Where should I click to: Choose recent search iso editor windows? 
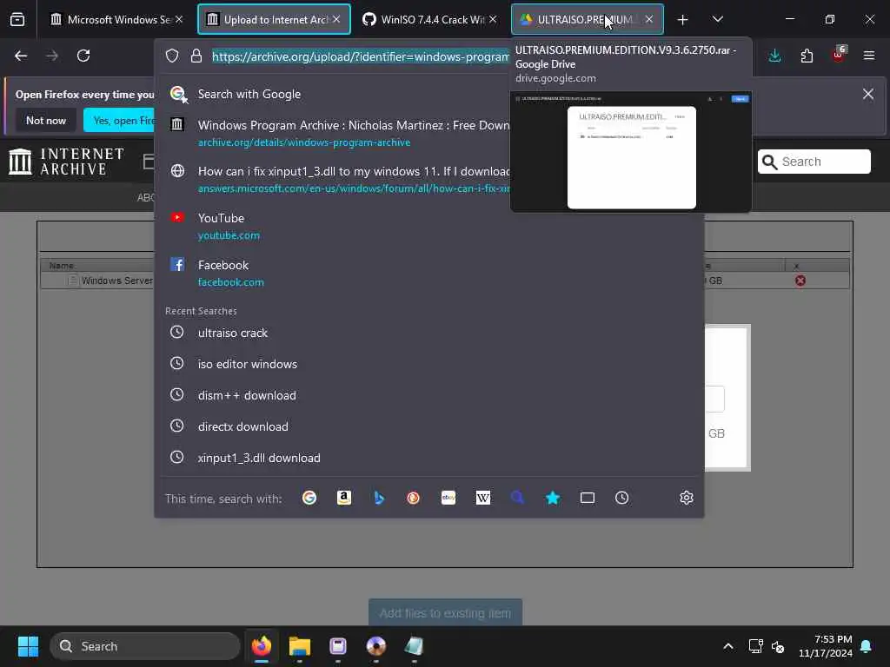coord(431,364)
